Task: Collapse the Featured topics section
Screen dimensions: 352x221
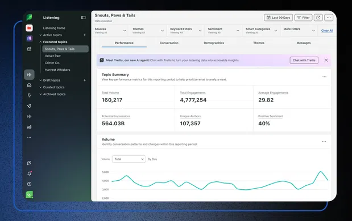Action: click(53, 42)
